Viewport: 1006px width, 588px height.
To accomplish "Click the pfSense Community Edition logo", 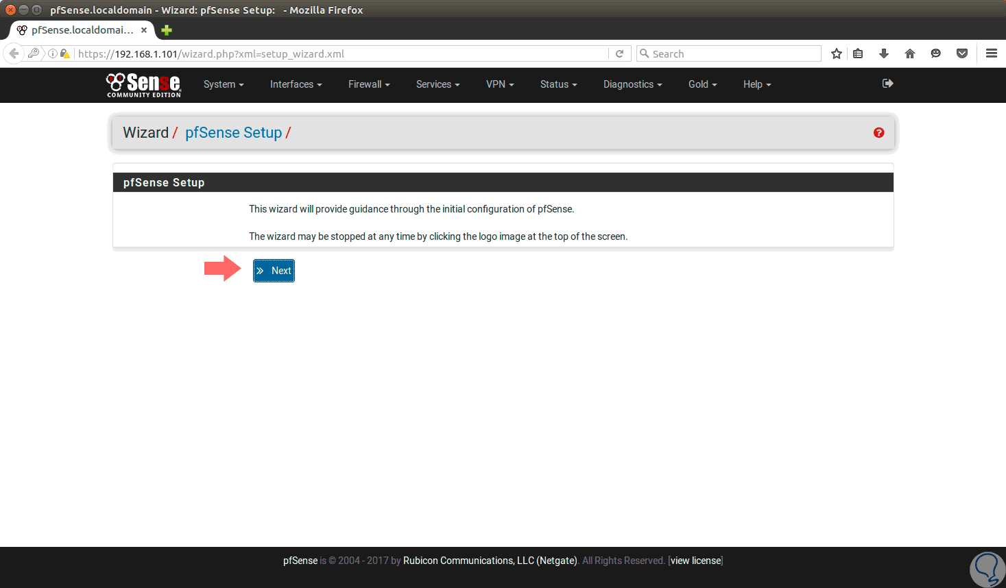I will click(x=143, y=85).
